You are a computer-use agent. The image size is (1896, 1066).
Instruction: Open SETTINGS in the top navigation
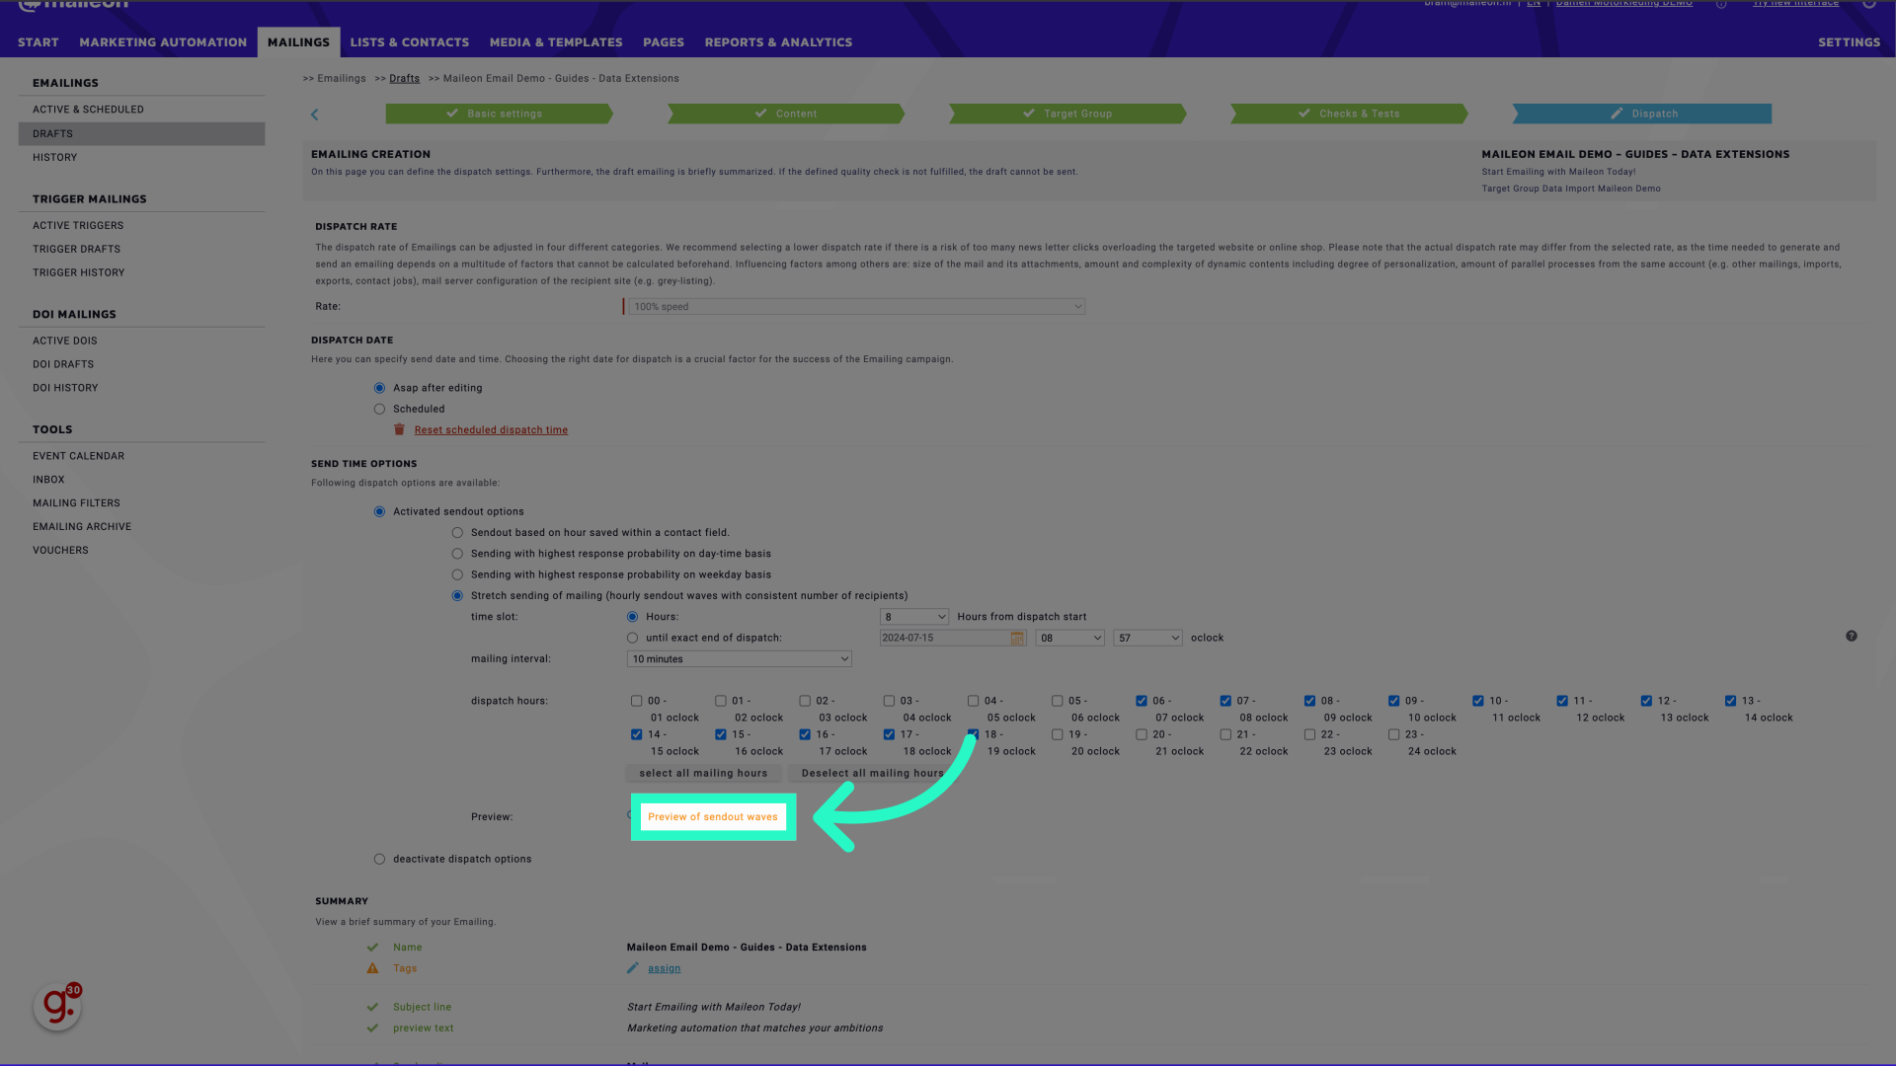[1849, 42]
